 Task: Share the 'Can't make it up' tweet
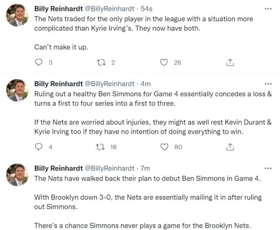pos(230,63)
